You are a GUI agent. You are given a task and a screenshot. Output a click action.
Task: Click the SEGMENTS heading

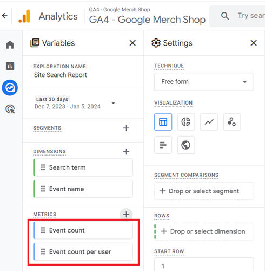[47, 128]
